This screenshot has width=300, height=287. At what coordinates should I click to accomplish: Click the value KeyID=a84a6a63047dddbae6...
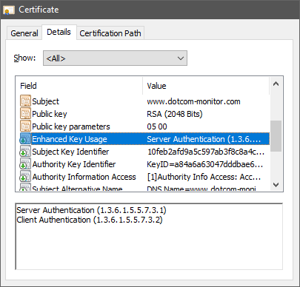[x=205, y=164]
